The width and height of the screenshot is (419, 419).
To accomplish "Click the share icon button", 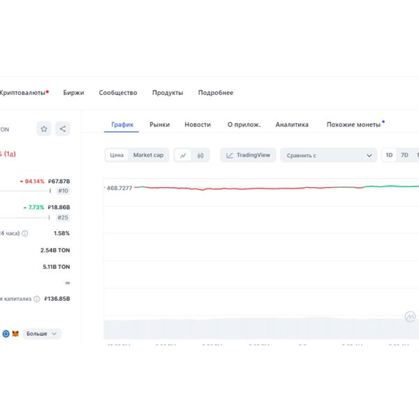I will click(x=63, y=128).
